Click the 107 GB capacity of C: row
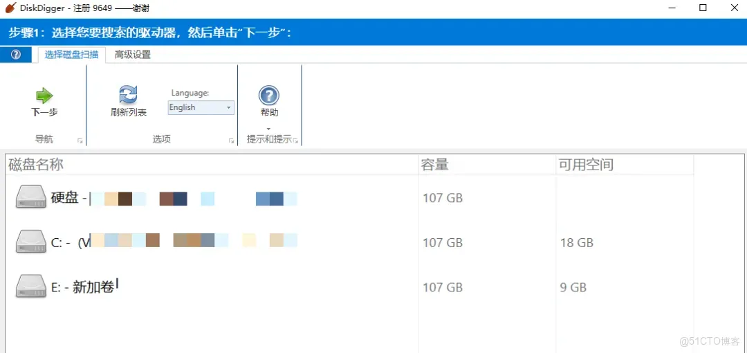The image size is (747, 353). point(443,243)
